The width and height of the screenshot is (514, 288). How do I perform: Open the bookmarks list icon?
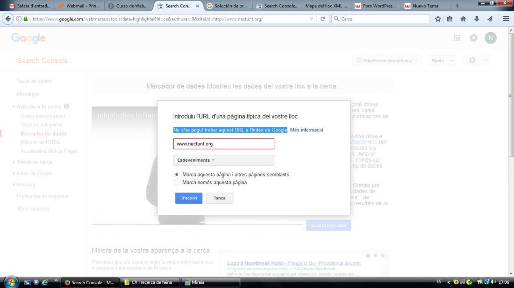[x=450, y=19]
